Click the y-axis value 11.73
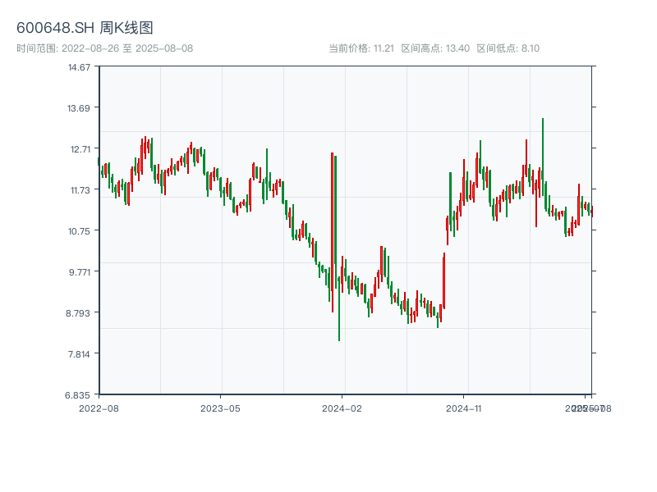 pyautogui.click(x=80, y=190)
